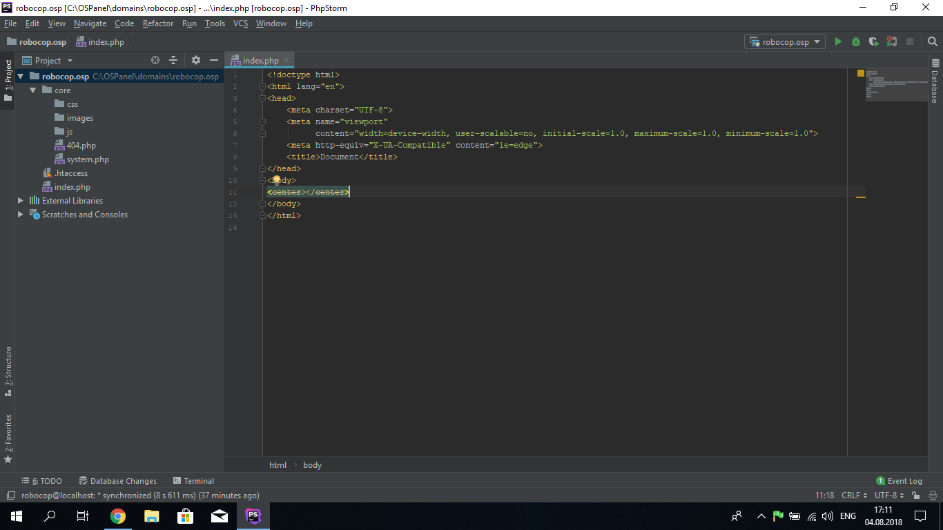The height and width of the screenshot is (530, 943).
Task: Collapse all in the Project panel
Action: pos(173,61)
